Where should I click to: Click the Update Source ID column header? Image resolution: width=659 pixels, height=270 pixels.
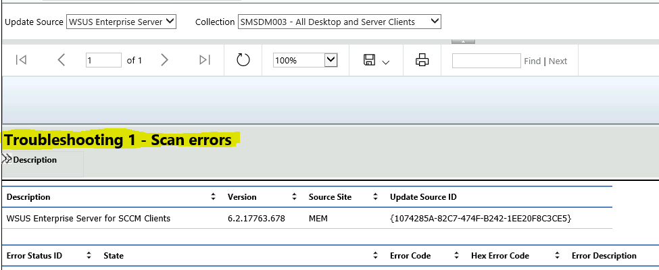[423, 197]
